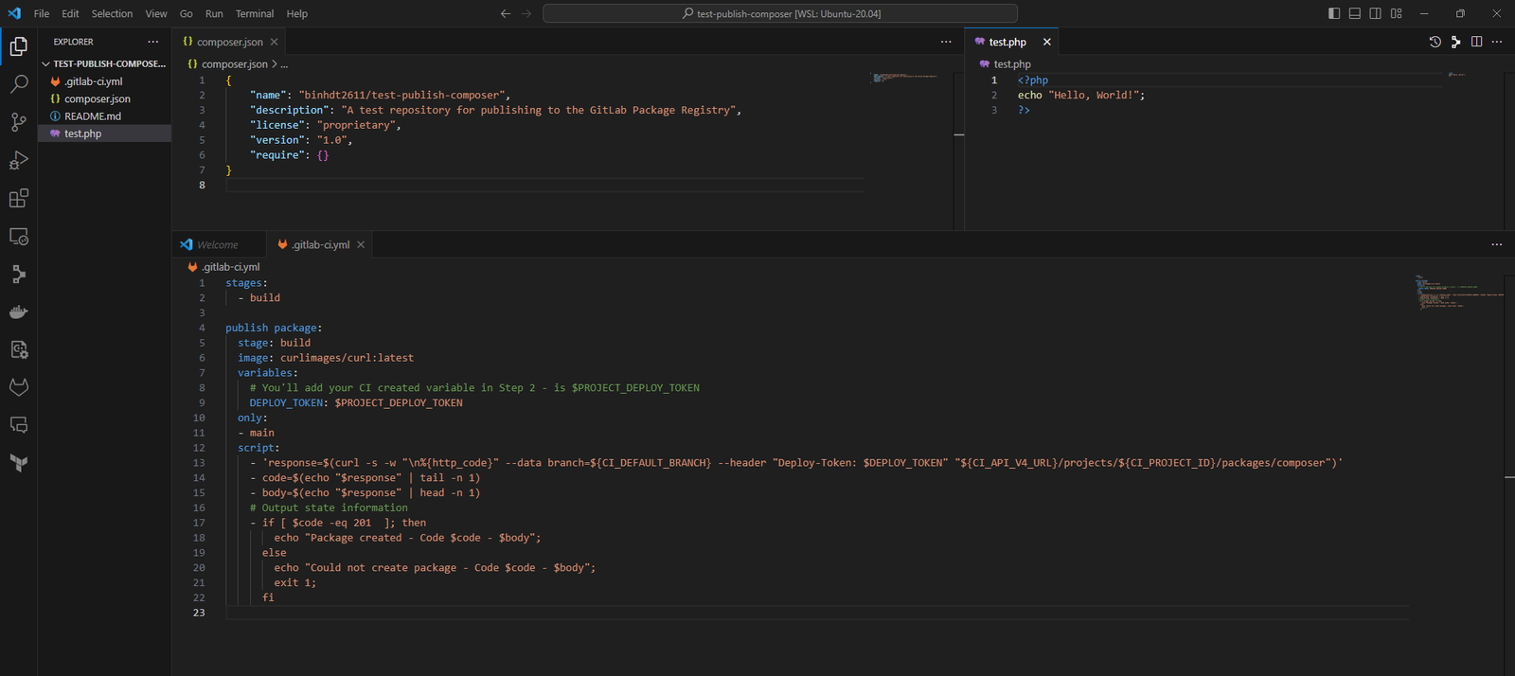
Task: Switch to the Welcome tab
Action: click(x=218, y=244)
